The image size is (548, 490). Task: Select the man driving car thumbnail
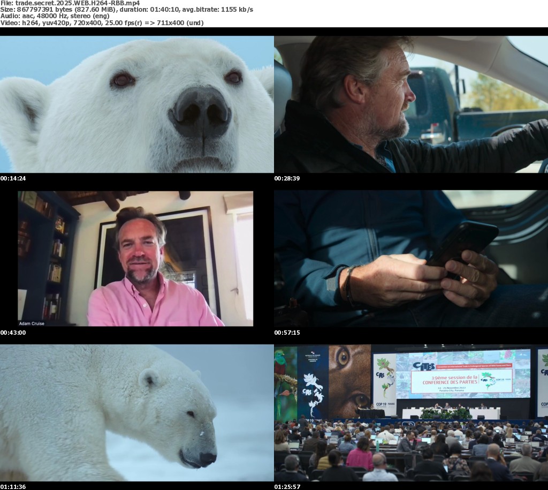click(x=411, y=104)
